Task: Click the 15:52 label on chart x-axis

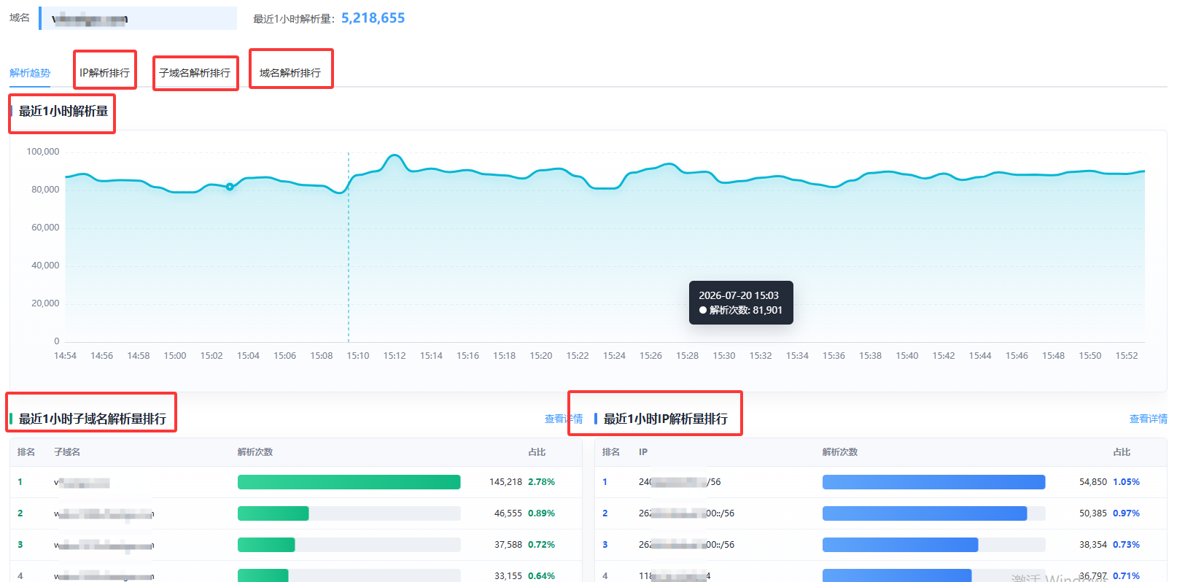Action: pyautogui.click(x=1127, y=356)
